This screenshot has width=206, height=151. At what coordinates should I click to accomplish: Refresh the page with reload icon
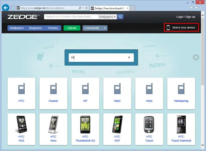(x=86, y=8)
